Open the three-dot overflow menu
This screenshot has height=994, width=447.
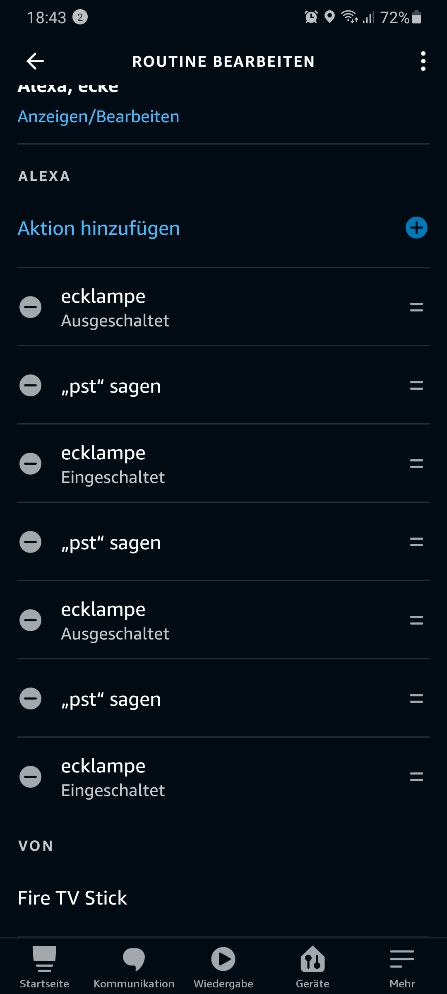(x=423, y=61)
